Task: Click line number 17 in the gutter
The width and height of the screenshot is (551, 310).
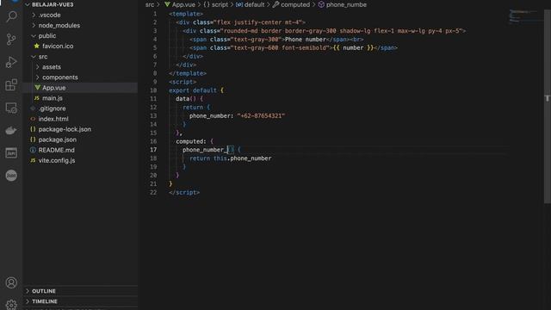Action: click(x=153, y=150)
